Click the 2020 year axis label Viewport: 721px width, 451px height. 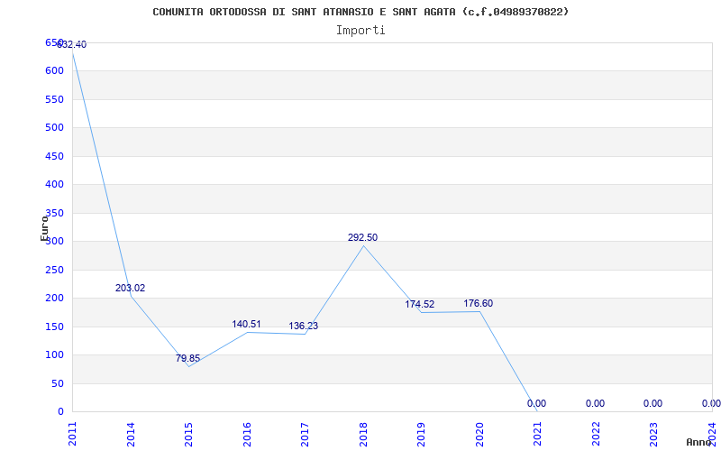[x=479, y=434]
